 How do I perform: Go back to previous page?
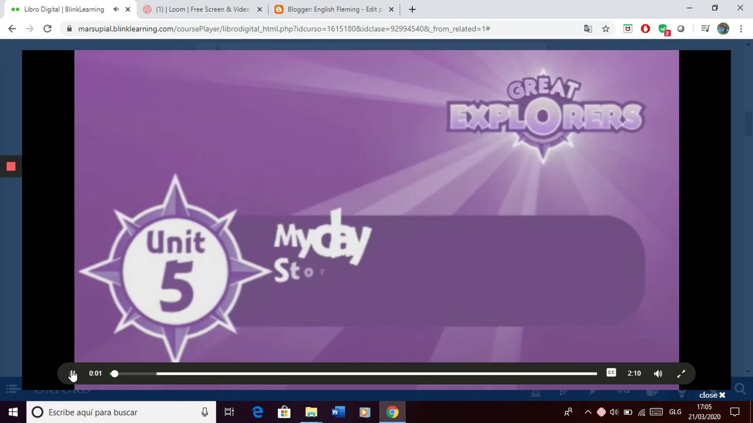tap(12, 28)
